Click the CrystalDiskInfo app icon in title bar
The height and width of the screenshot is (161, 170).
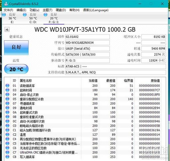6,4
